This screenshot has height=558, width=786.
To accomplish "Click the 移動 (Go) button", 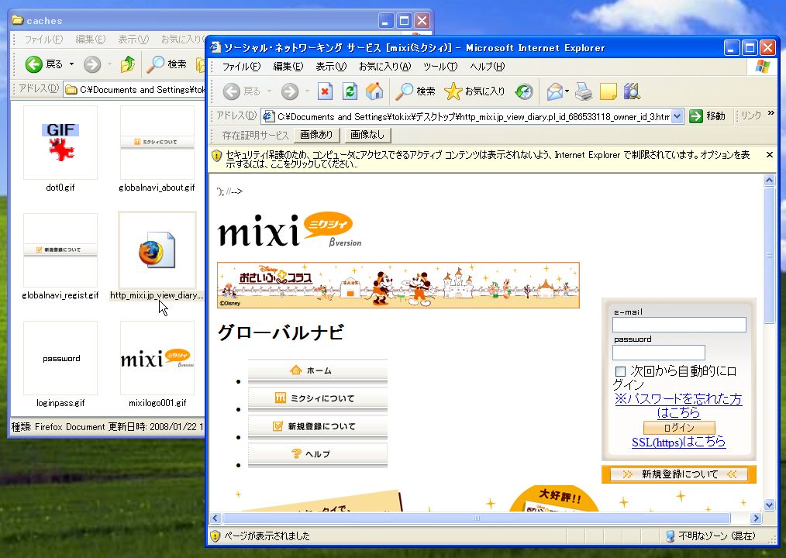I will (x=707, y=116).
